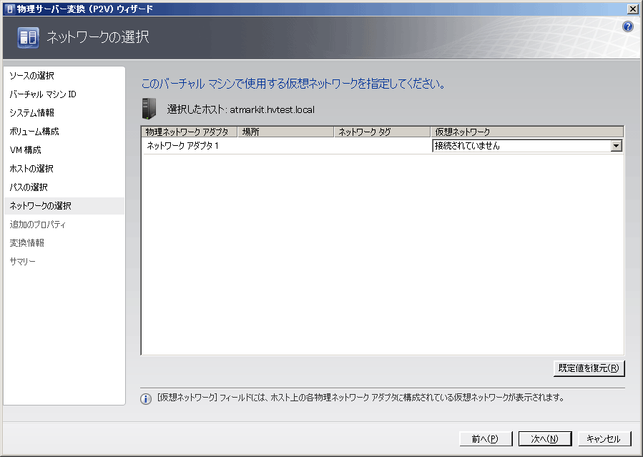This screenshot has width=643, height=457.
Task: Click the 場所 column header
Action: (286, 132)
